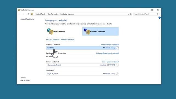Open Restore Credentials link

point(67,40)
